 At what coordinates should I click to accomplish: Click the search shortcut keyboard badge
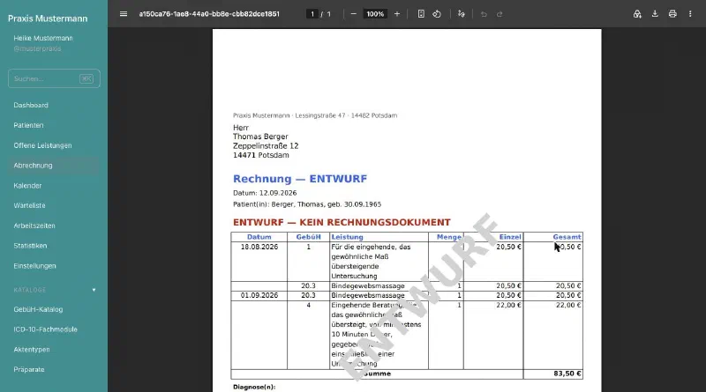pyautogui.click(x=86, y=78)
